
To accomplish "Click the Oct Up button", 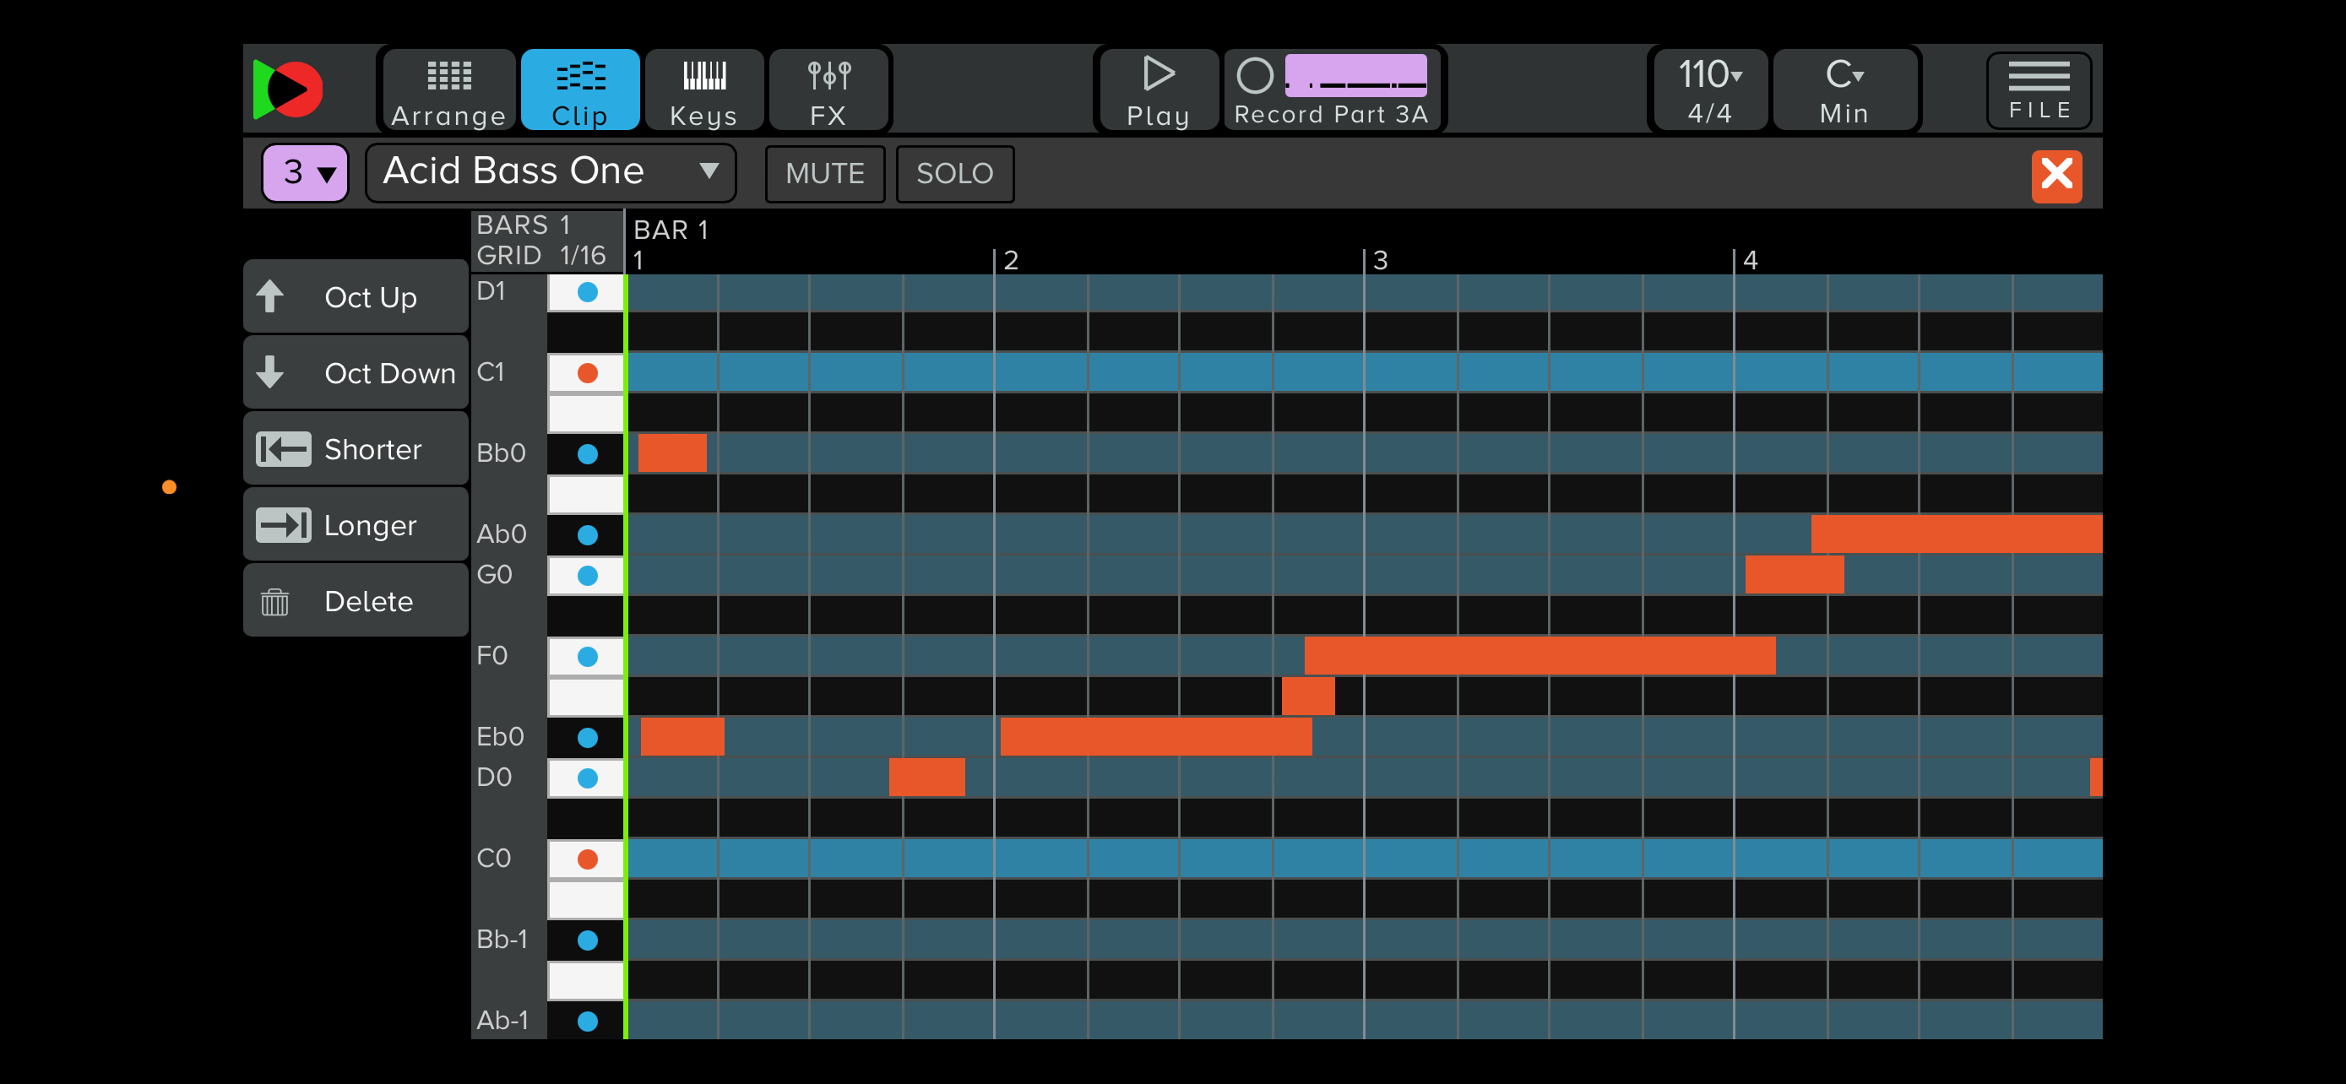I will (356, 296).
